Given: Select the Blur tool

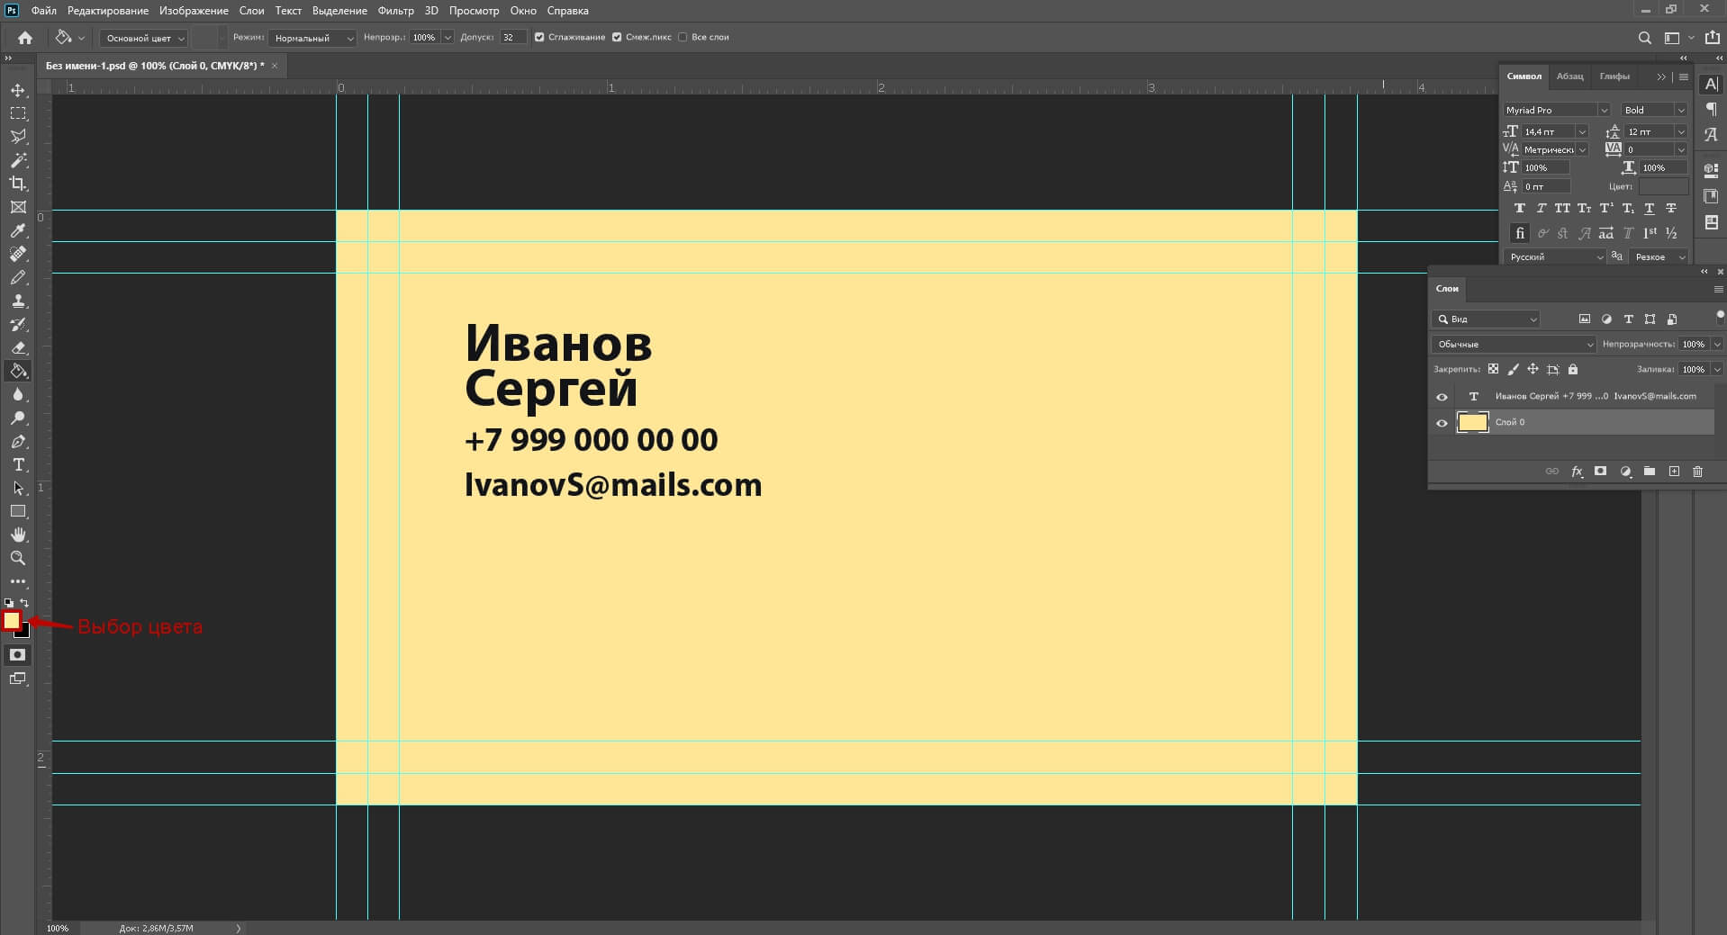Looking at the screenshot, I should pyautogui.click(x=18, y=395).
